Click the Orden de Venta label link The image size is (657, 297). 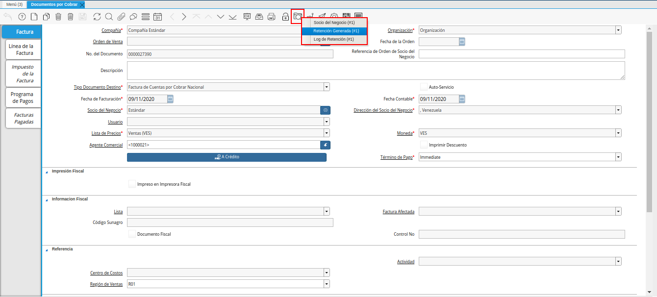pyautogui.click(x=108, y=42)
